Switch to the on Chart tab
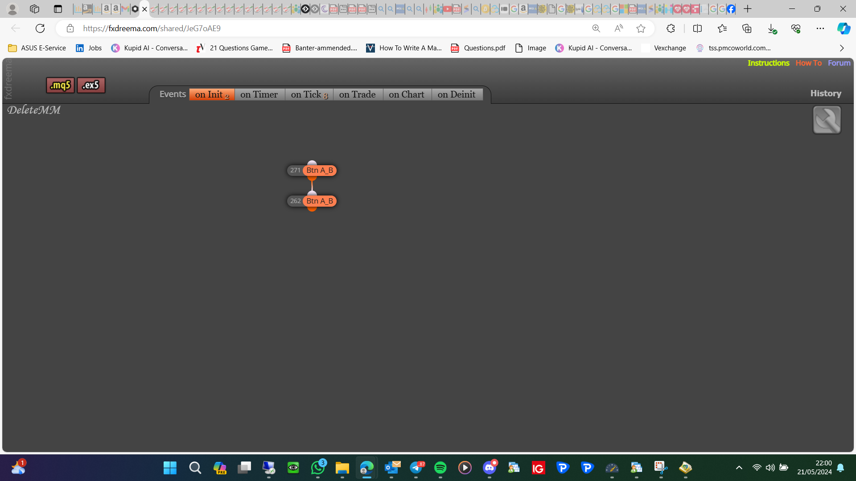This screenshot has width=856, height=481. point(407,94)
